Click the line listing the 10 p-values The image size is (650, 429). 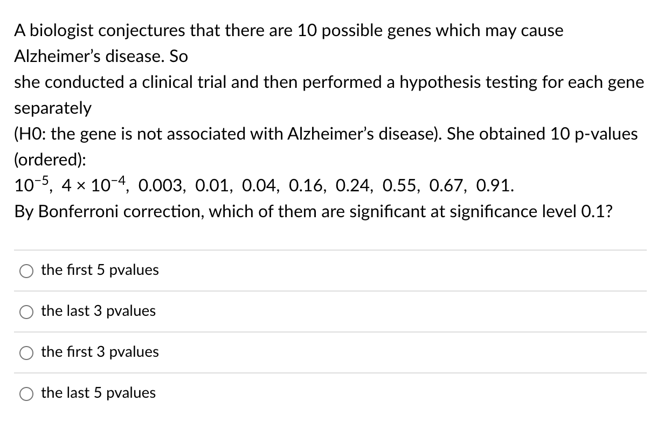click(263, 185)
